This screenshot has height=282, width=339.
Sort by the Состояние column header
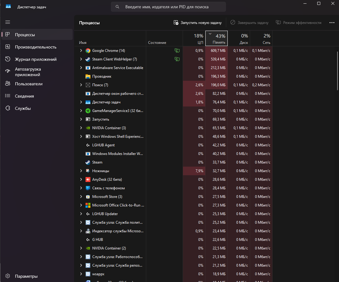point(165,38)
